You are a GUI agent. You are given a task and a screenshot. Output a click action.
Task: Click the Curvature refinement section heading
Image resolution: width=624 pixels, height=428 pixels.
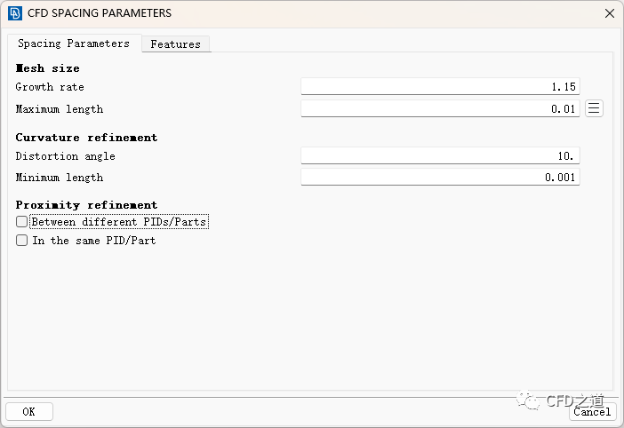click(86, 138)
